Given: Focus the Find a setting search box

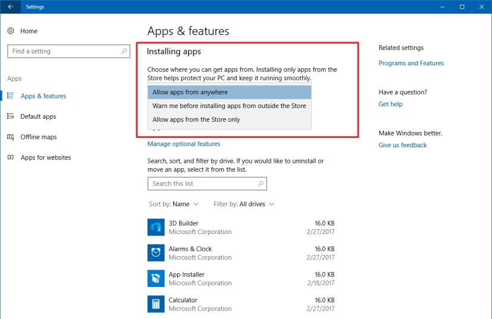Looking at the screenshot, I should point(69,51).
